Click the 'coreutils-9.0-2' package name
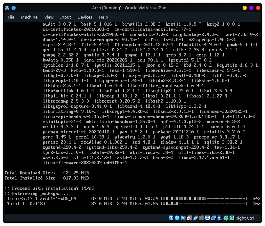 pyautogui.click(x=149, y=34)
